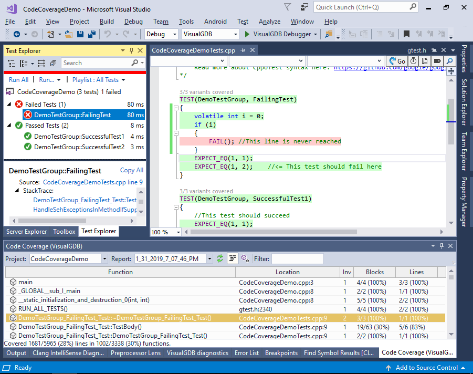Click the editor vertical scrollbar thumb

point(451,121)
